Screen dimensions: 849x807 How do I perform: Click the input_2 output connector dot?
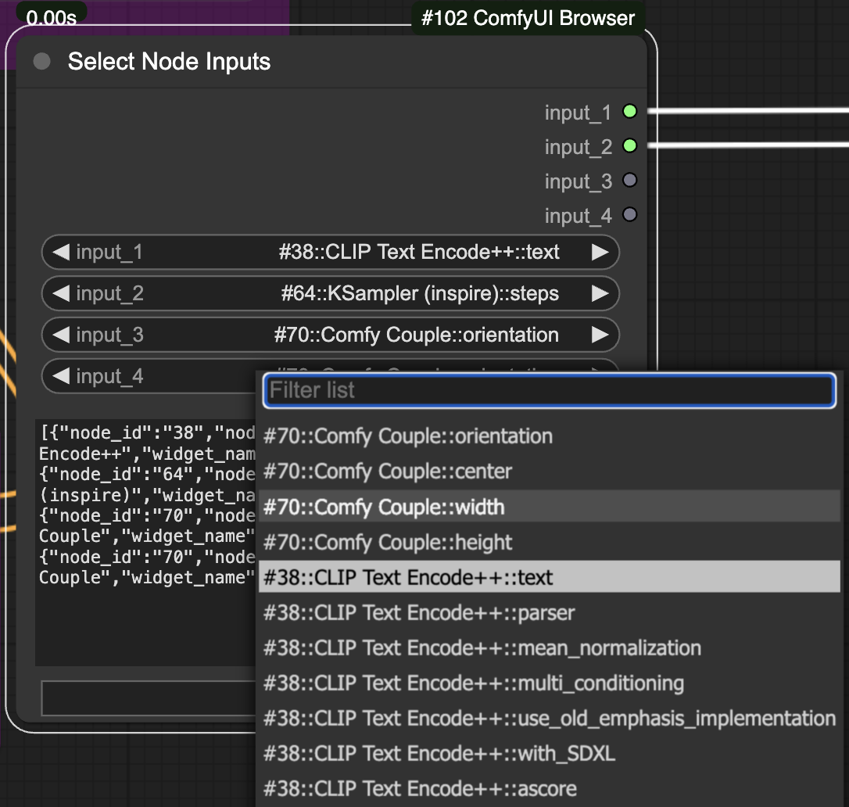[x=629, y=146]
